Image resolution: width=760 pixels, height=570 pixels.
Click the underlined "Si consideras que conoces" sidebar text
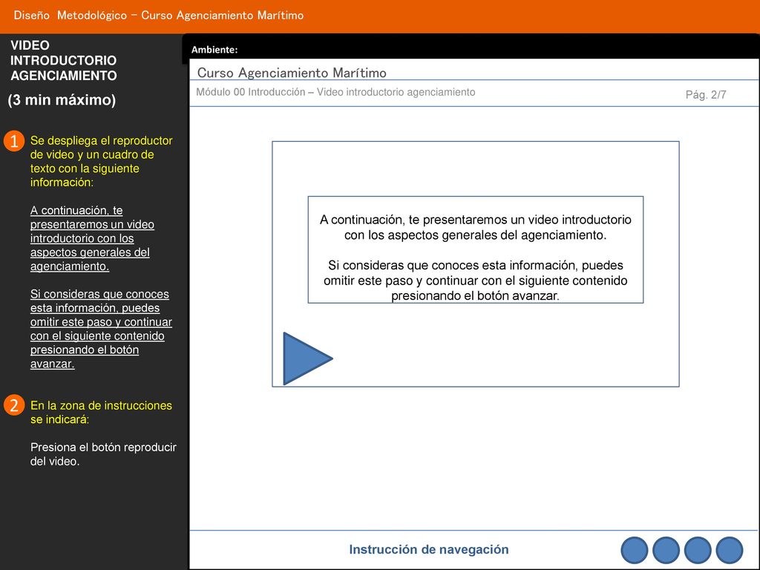click(101, 329)
